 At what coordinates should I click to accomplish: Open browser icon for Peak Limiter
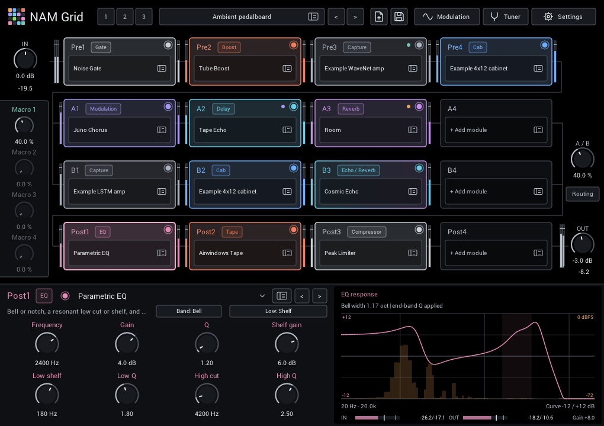pos(413,253)
